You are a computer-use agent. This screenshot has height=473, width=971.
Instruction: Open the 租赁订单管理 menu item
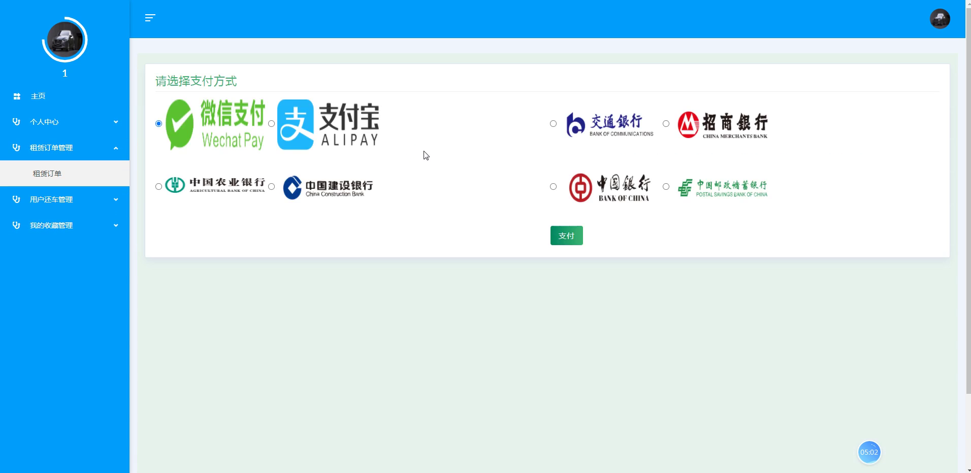(x=64, y=148)
